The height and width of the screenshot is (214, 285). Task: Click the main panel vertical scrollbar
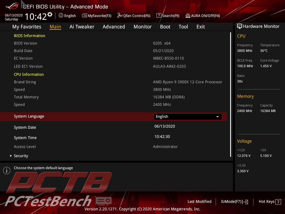(231, 95)
